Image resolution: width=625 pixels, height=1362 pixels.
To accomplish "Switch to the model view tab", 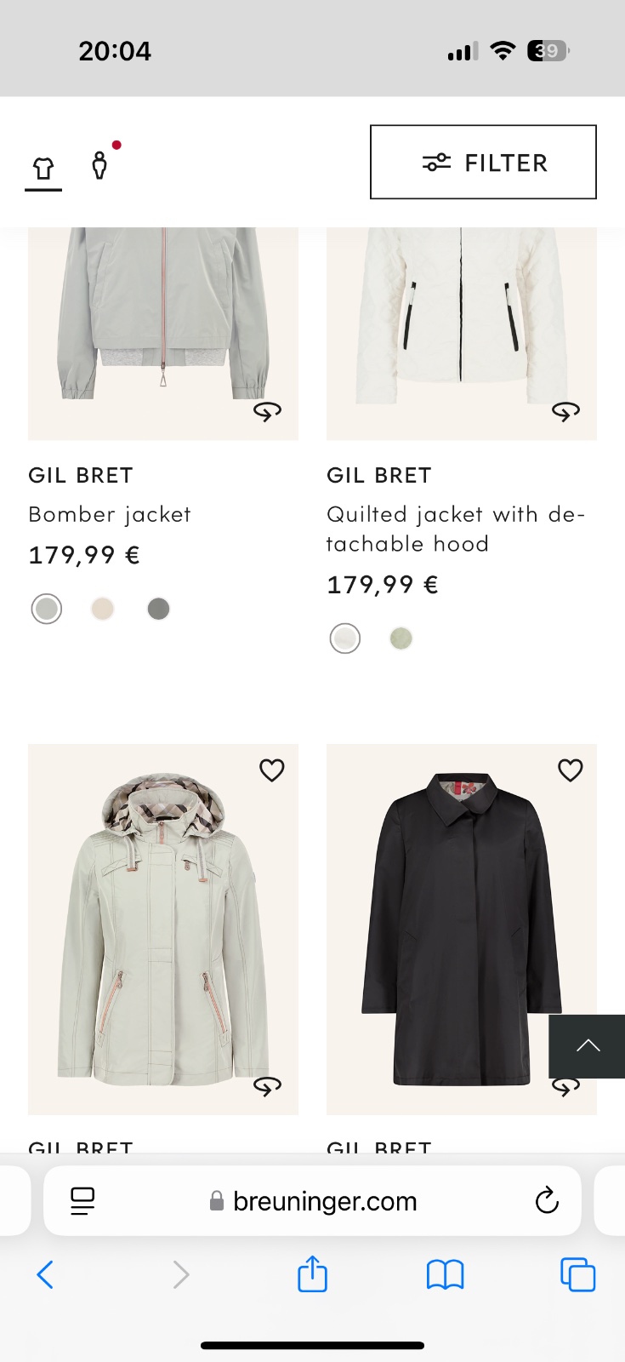I will (x=100, y=164).
